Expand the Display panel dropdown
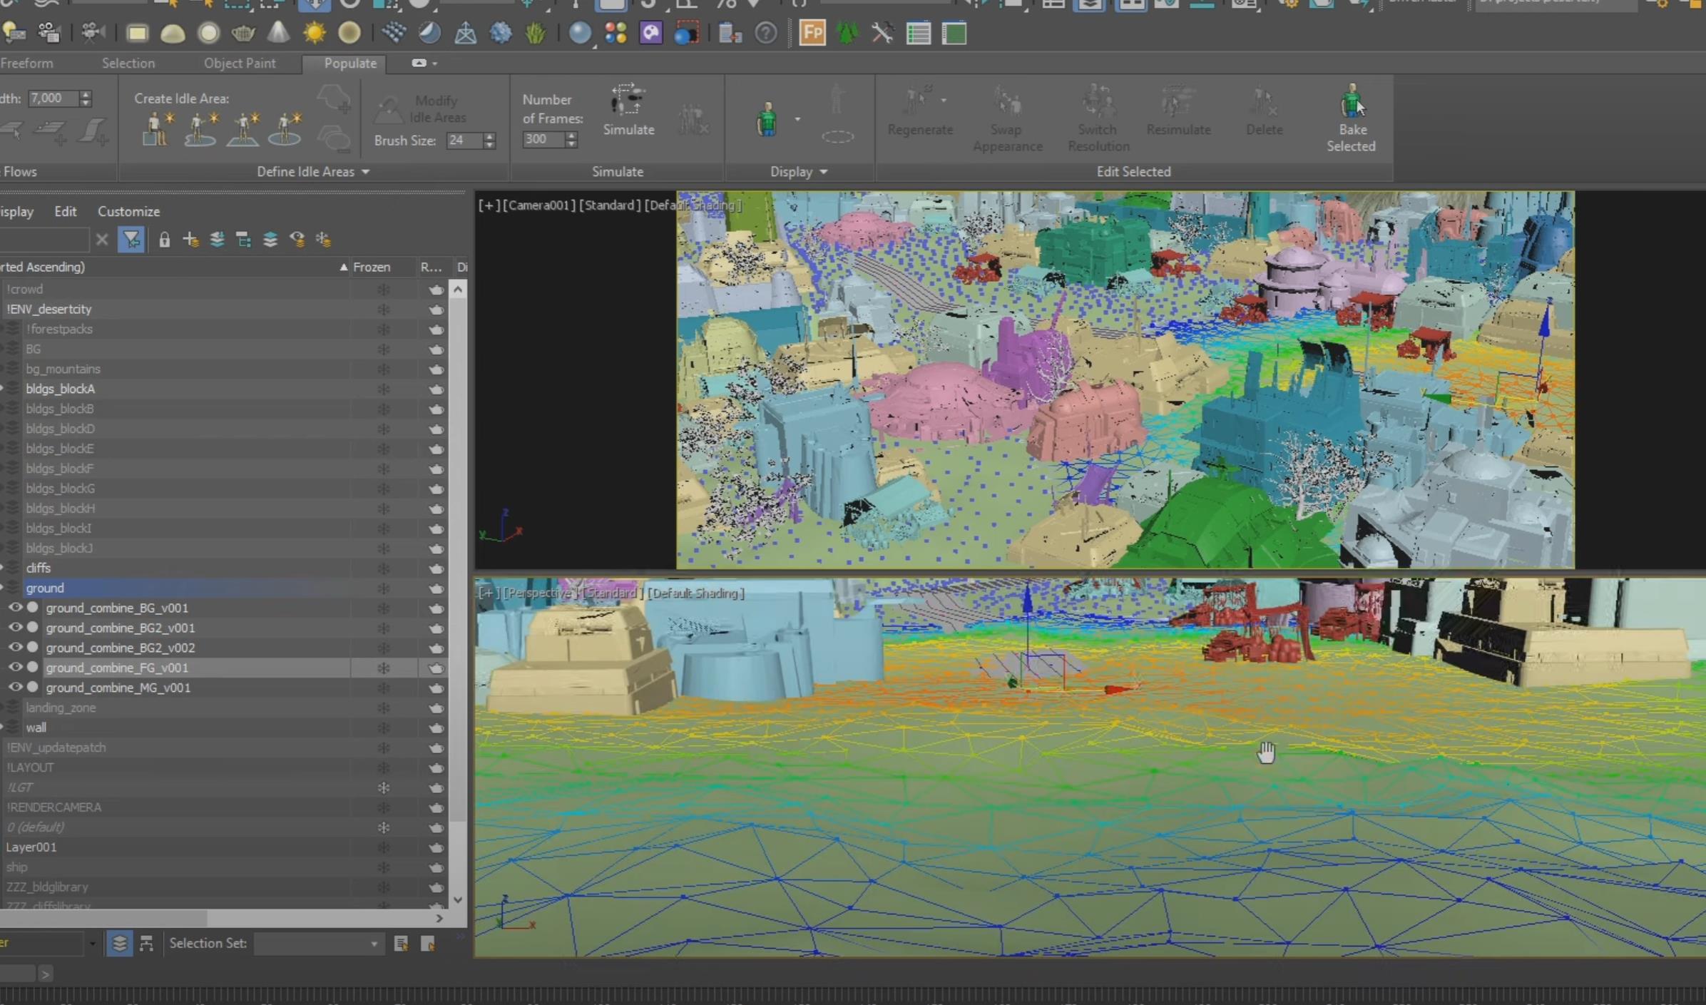The width and height of the screenshot is (1706, 1005). pos(824,172)
